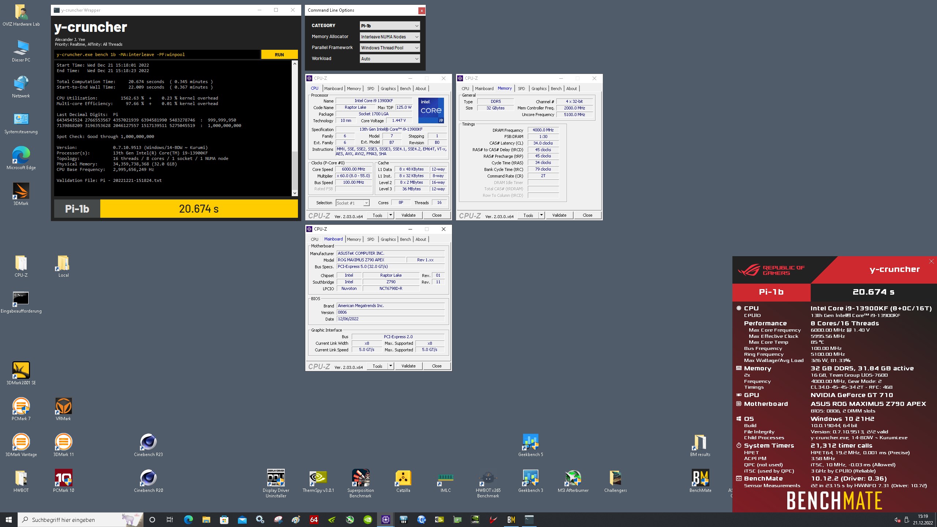937x527 pixels.
Task: Open the 3DMark 11 shortcut
Action: (63, 445)
